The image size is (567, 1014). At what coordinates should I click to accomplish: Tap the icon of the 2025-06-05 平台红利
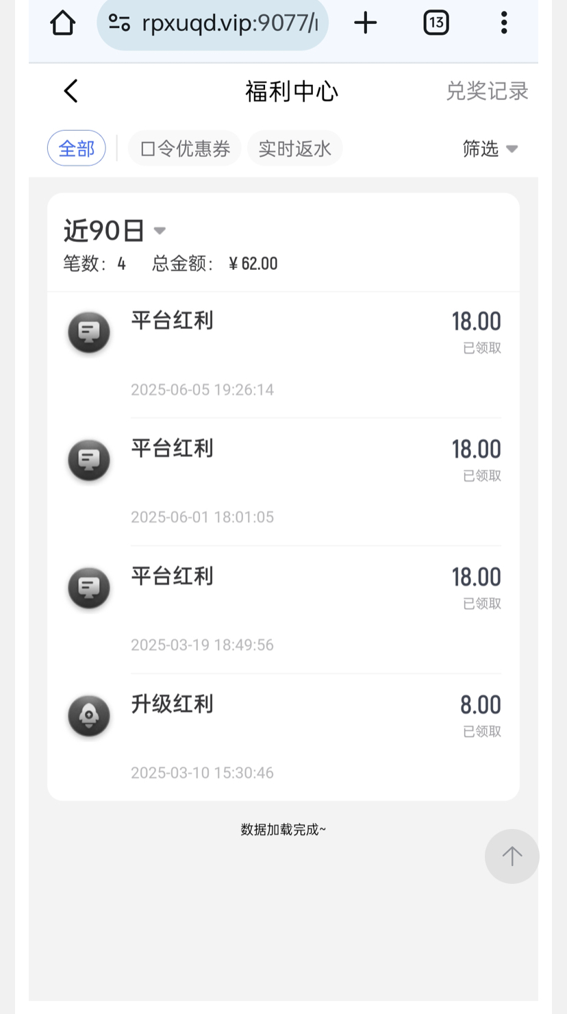tap(89, 332)
